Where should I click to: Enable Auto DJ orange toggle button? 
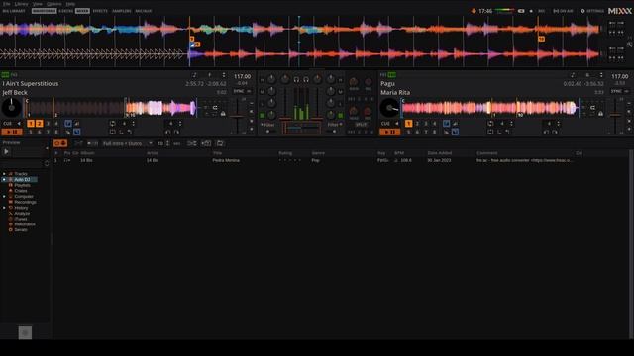(60, 143)
